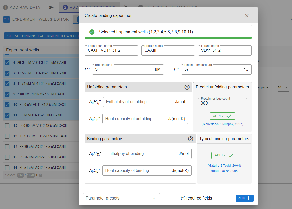Open Robertson & Murphy 1997 reference
Image resolution: width=292 pixels, height=209 pixels.
click(222, 124)
